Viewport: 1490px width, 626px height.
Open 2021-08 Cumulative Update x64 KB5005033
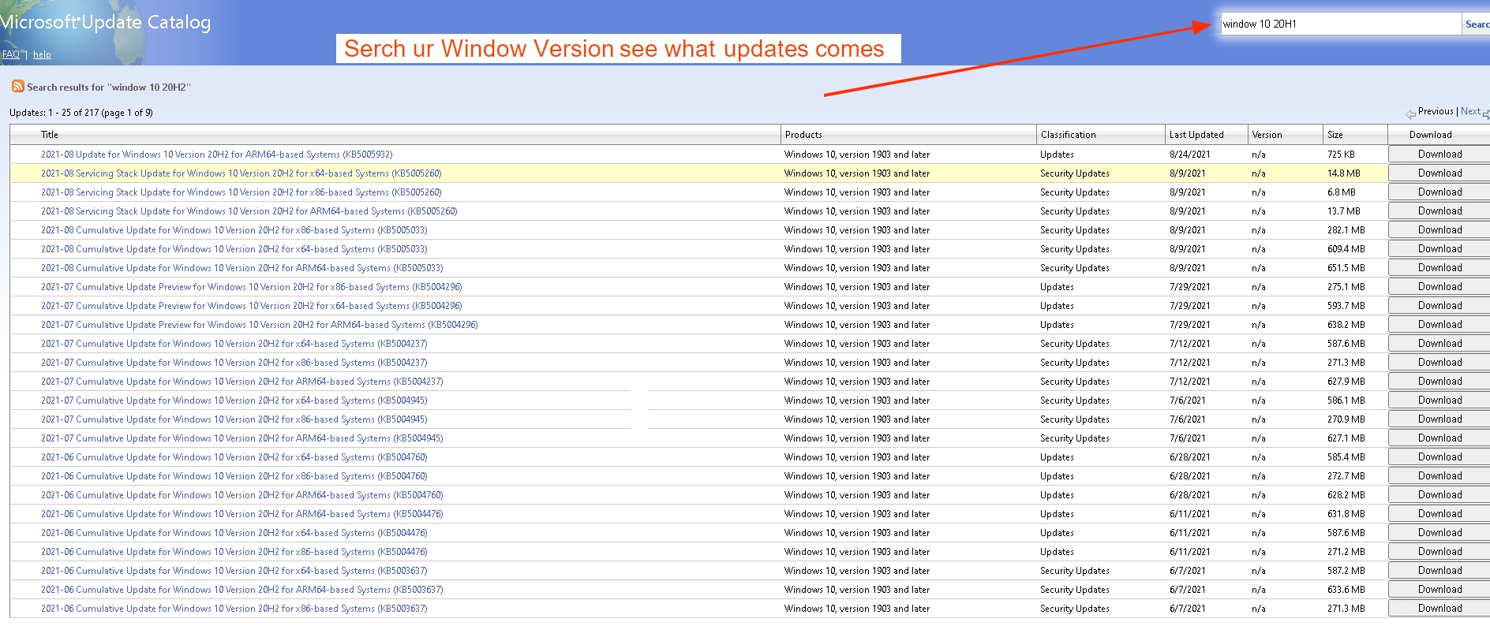click(x=234, y=249)
